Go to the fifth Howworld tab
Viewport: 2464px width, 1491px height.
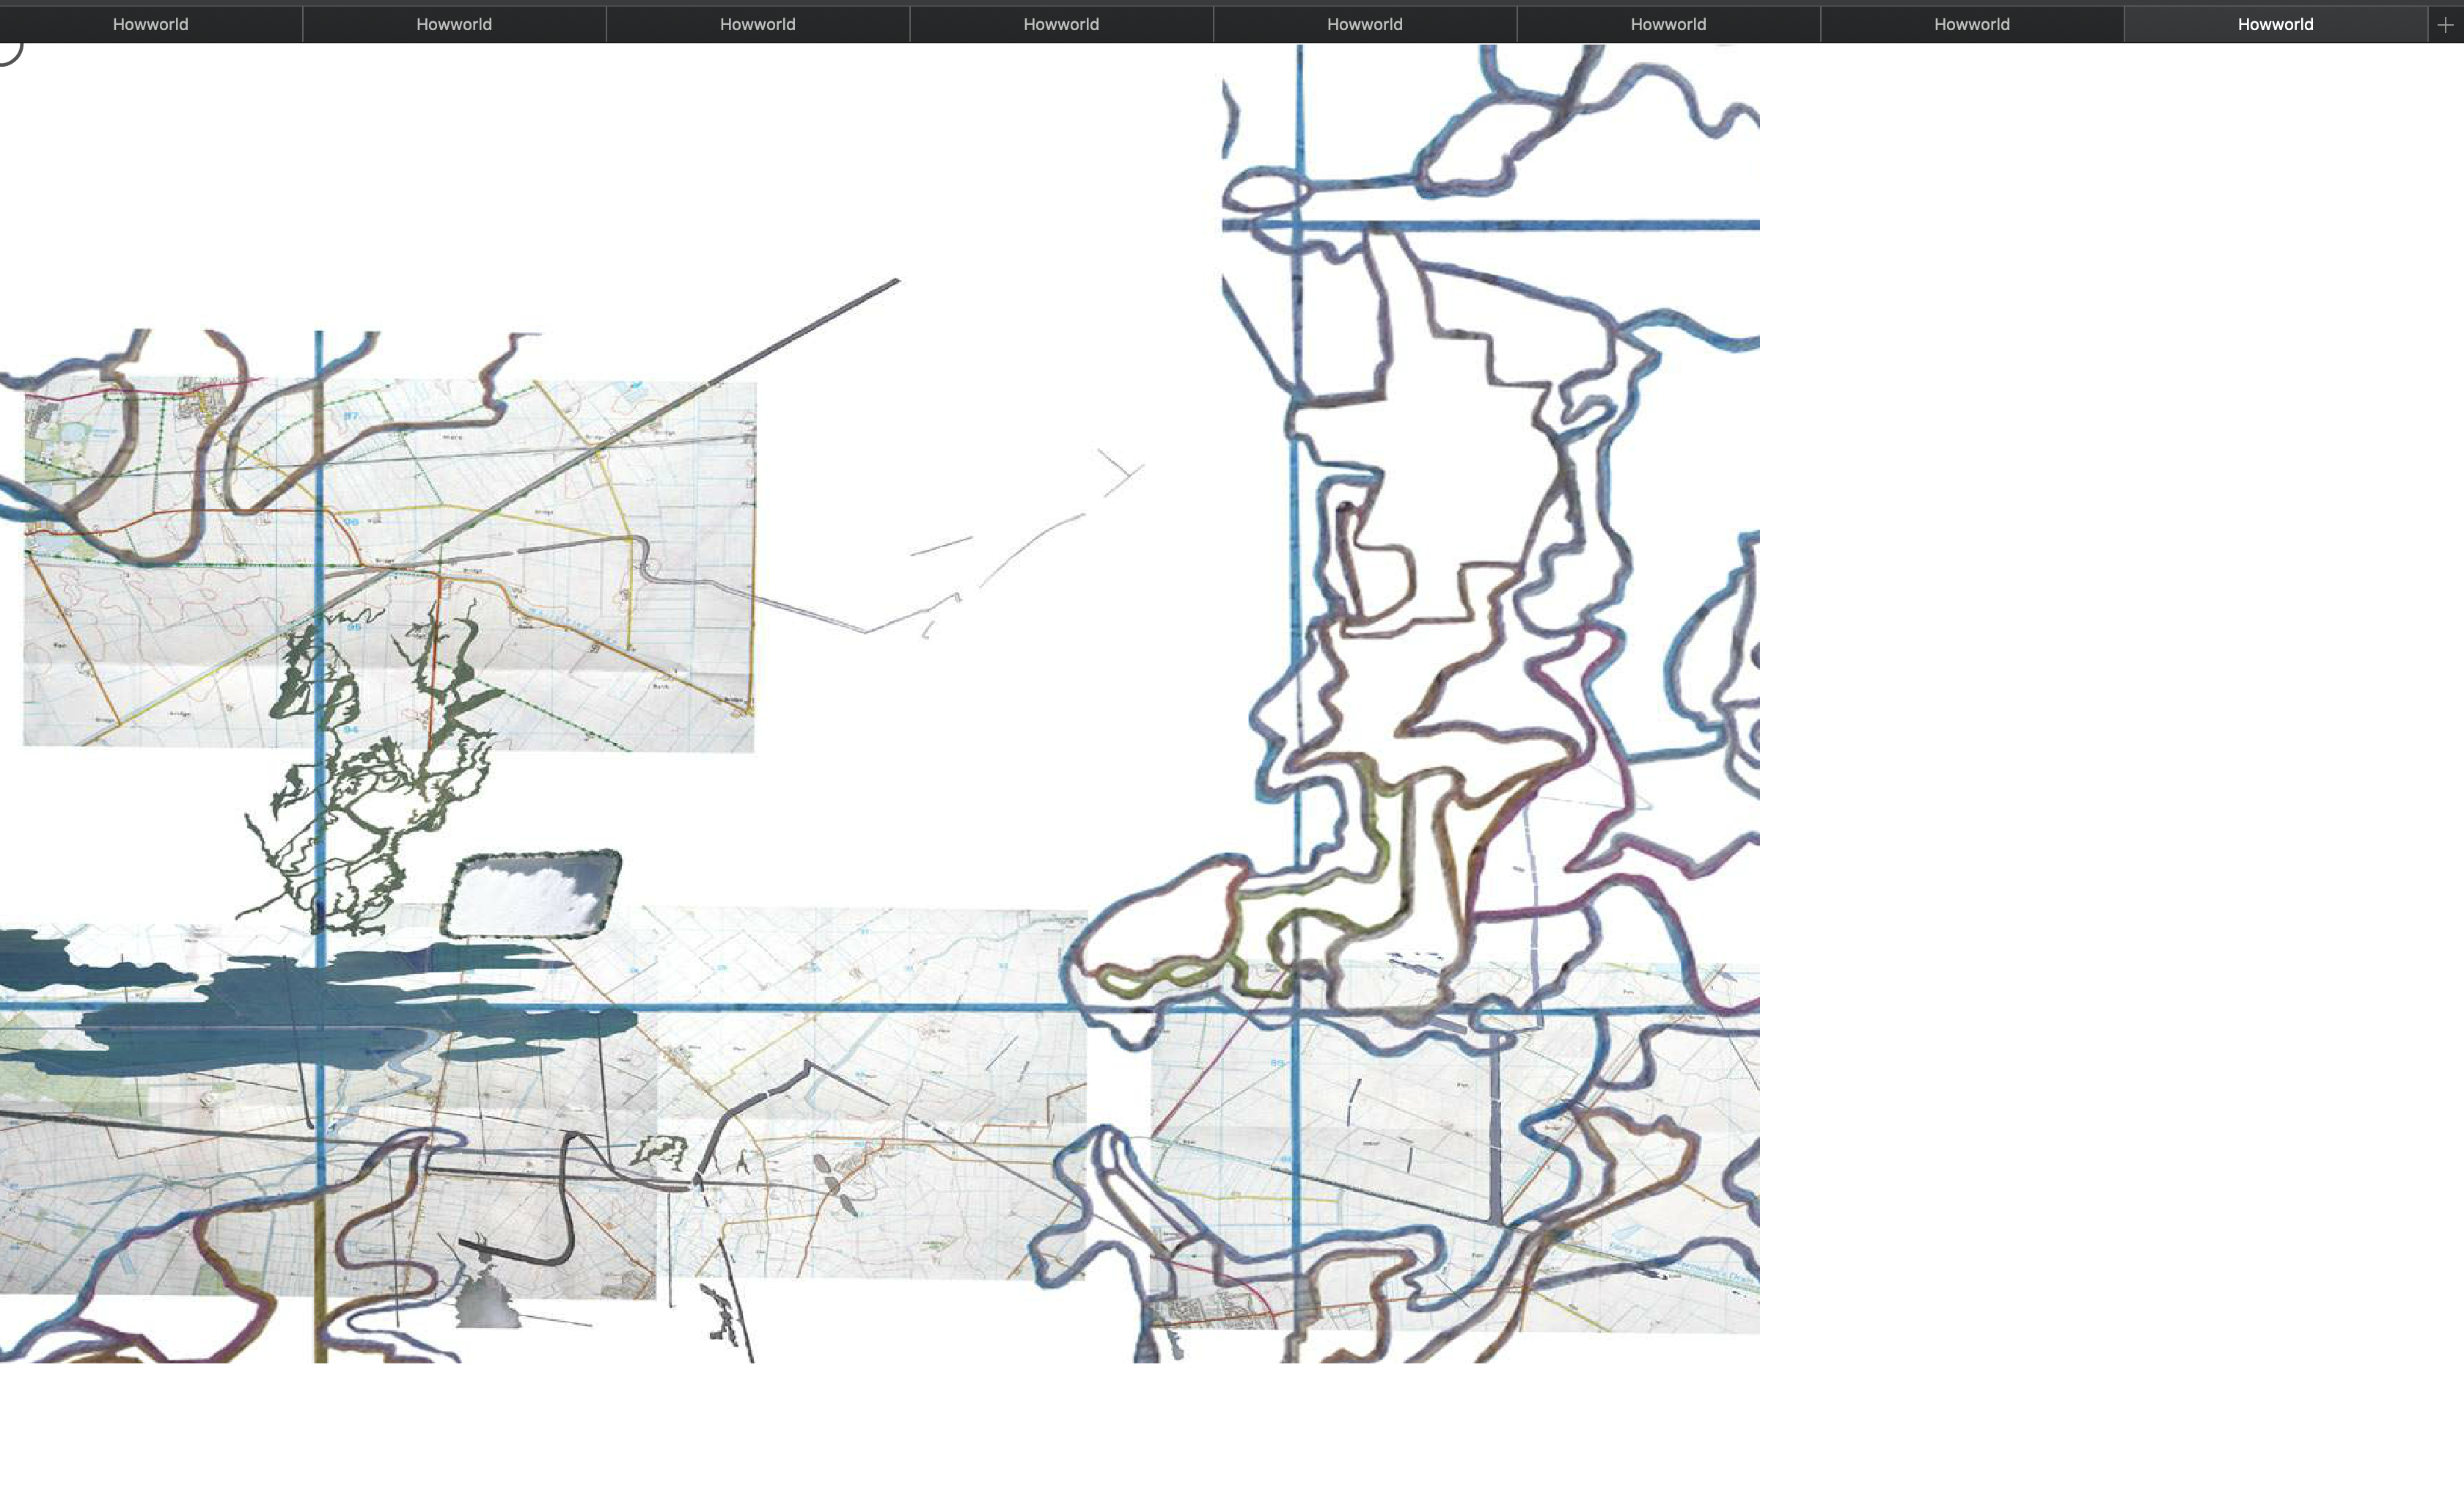tap(1364, 24)
